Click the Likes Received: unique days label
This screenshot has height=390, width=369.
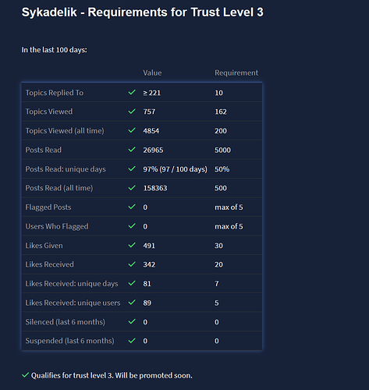tap(72, 283)
